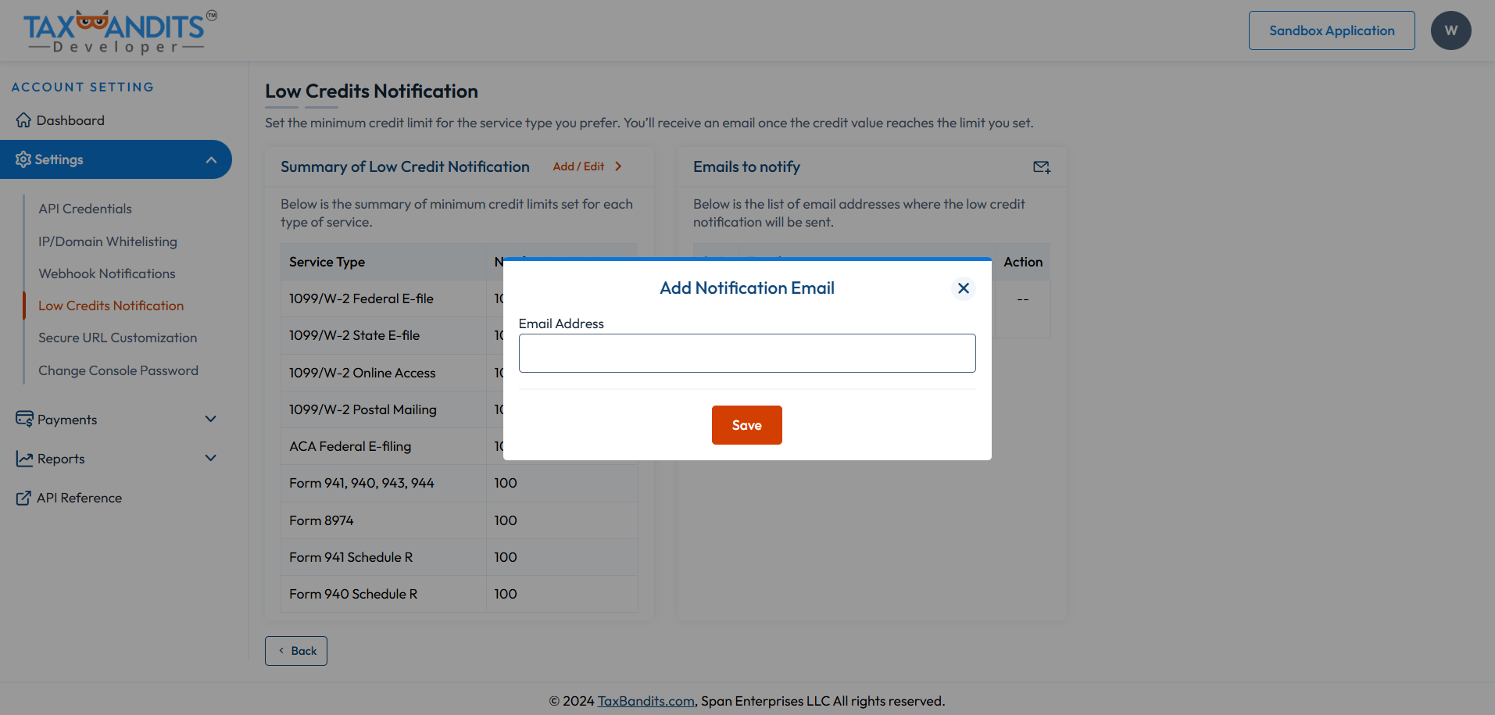Open the Dashboard home icon
1495x715 pixels.
point(24,120)
